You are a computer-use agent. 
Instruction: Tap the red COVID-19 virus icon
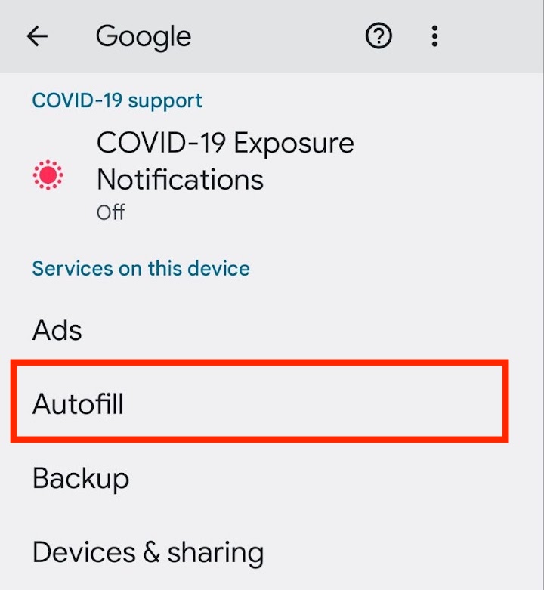point(48,175)
